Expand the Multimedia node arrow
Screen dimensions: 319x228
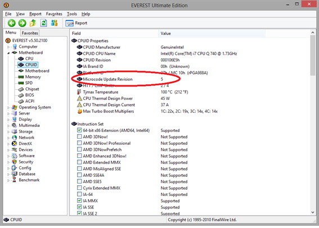(x=8, y=126)
